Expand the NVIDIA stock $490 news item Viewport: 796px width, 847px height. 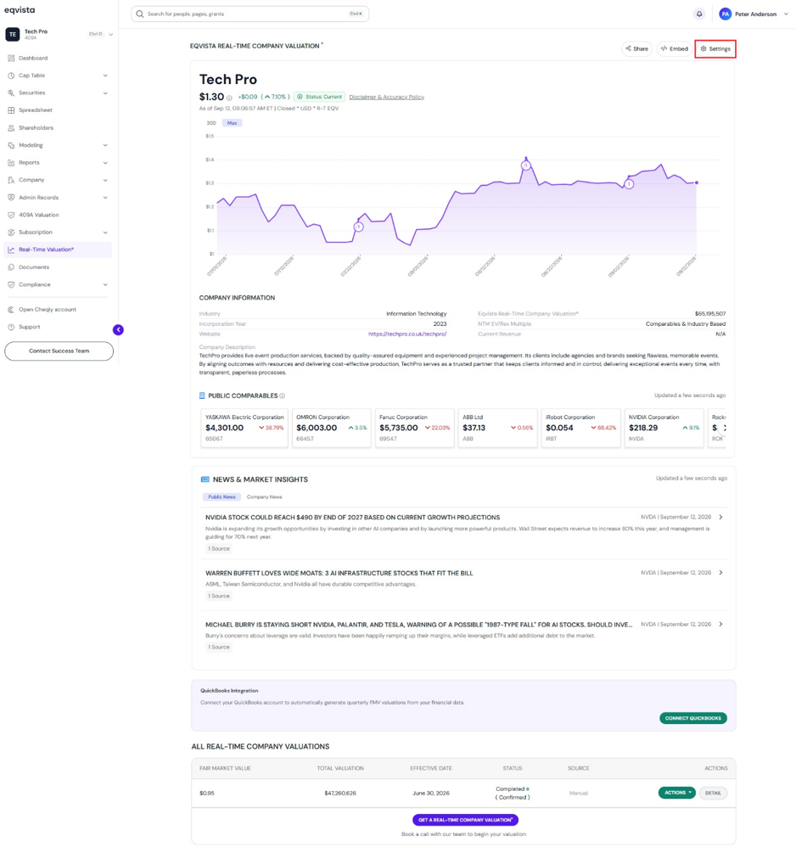(x=721, y=518)
